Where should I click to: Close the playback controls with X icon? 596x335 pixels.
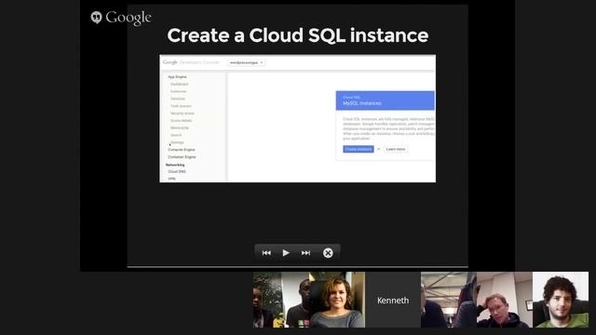point(328,253)
